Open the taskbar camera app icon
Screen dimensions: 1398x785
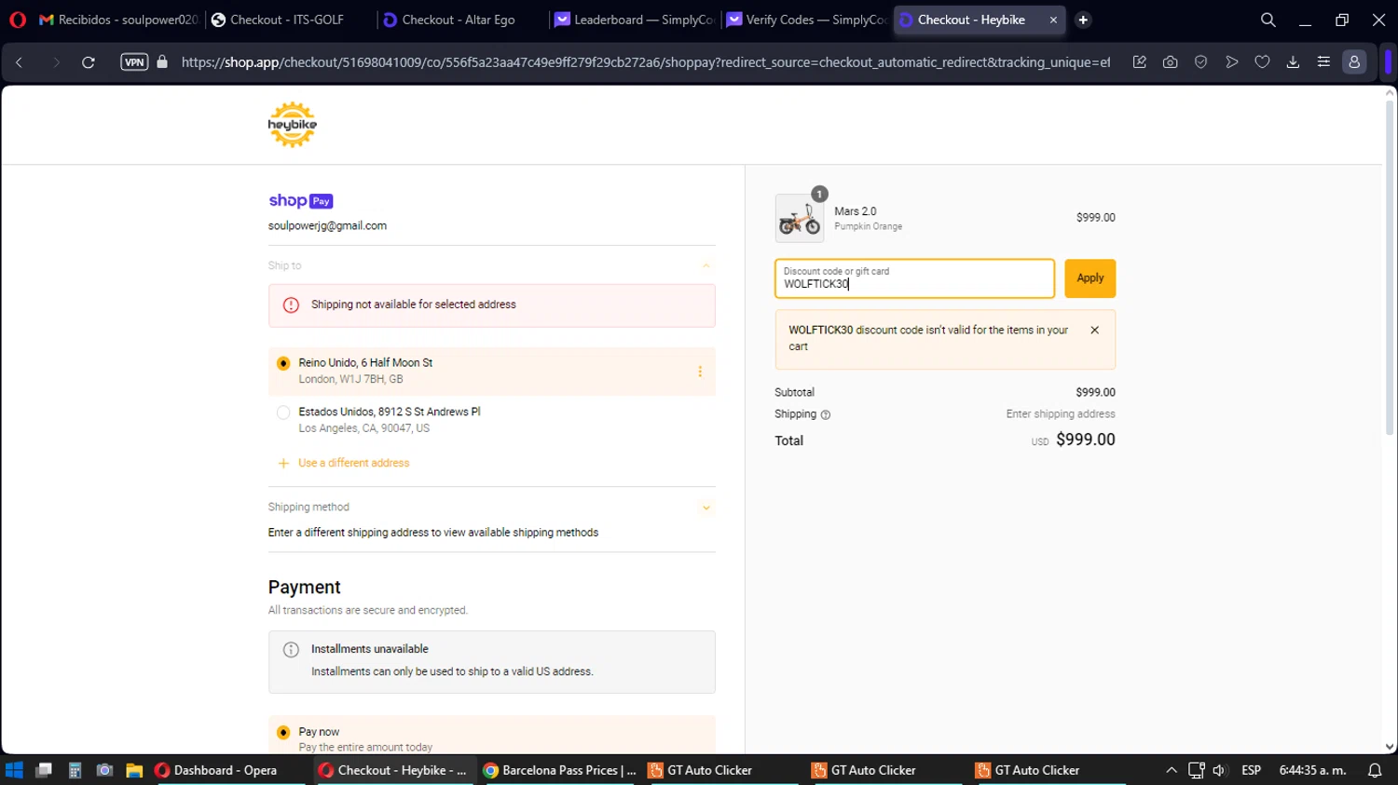pyautogui.click(x=104, y=770)
